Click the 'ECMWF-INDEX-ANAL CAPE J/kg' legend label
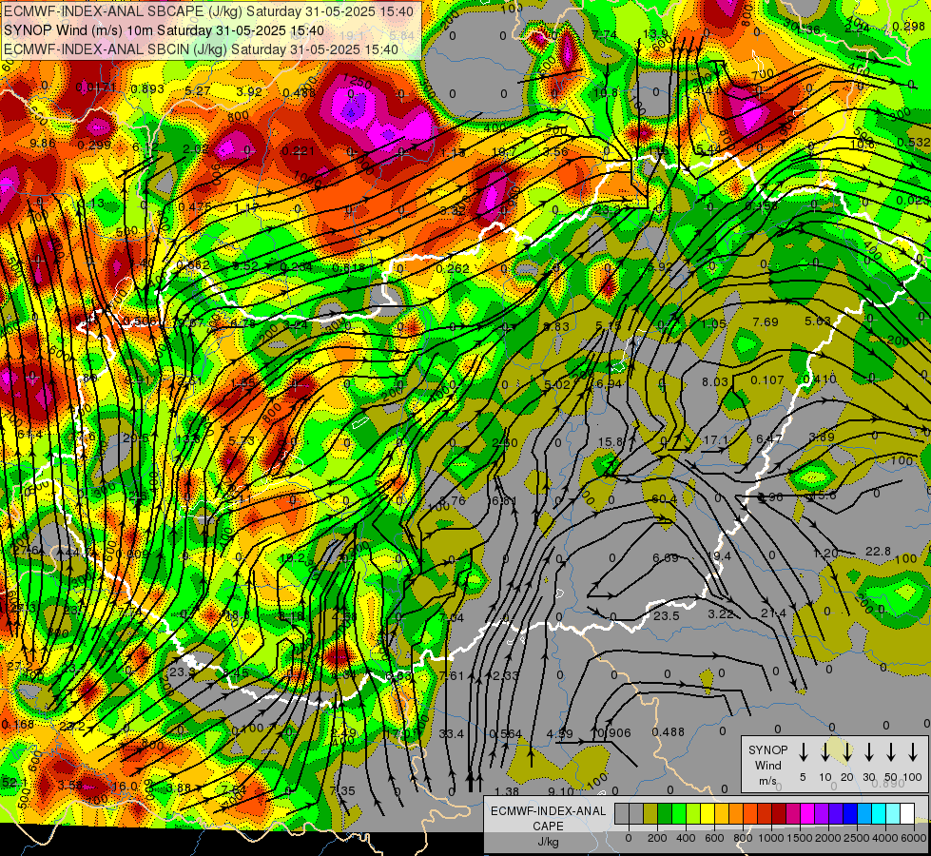Image resolution: width=931 pixels, height=856 pixels. click(x=548, y=827)
